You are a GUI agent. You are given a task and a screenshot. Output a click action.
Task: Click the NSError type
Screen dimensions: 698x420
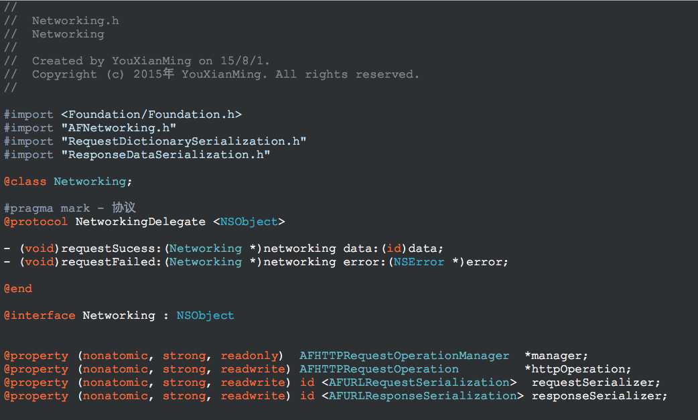click(419, 262)
